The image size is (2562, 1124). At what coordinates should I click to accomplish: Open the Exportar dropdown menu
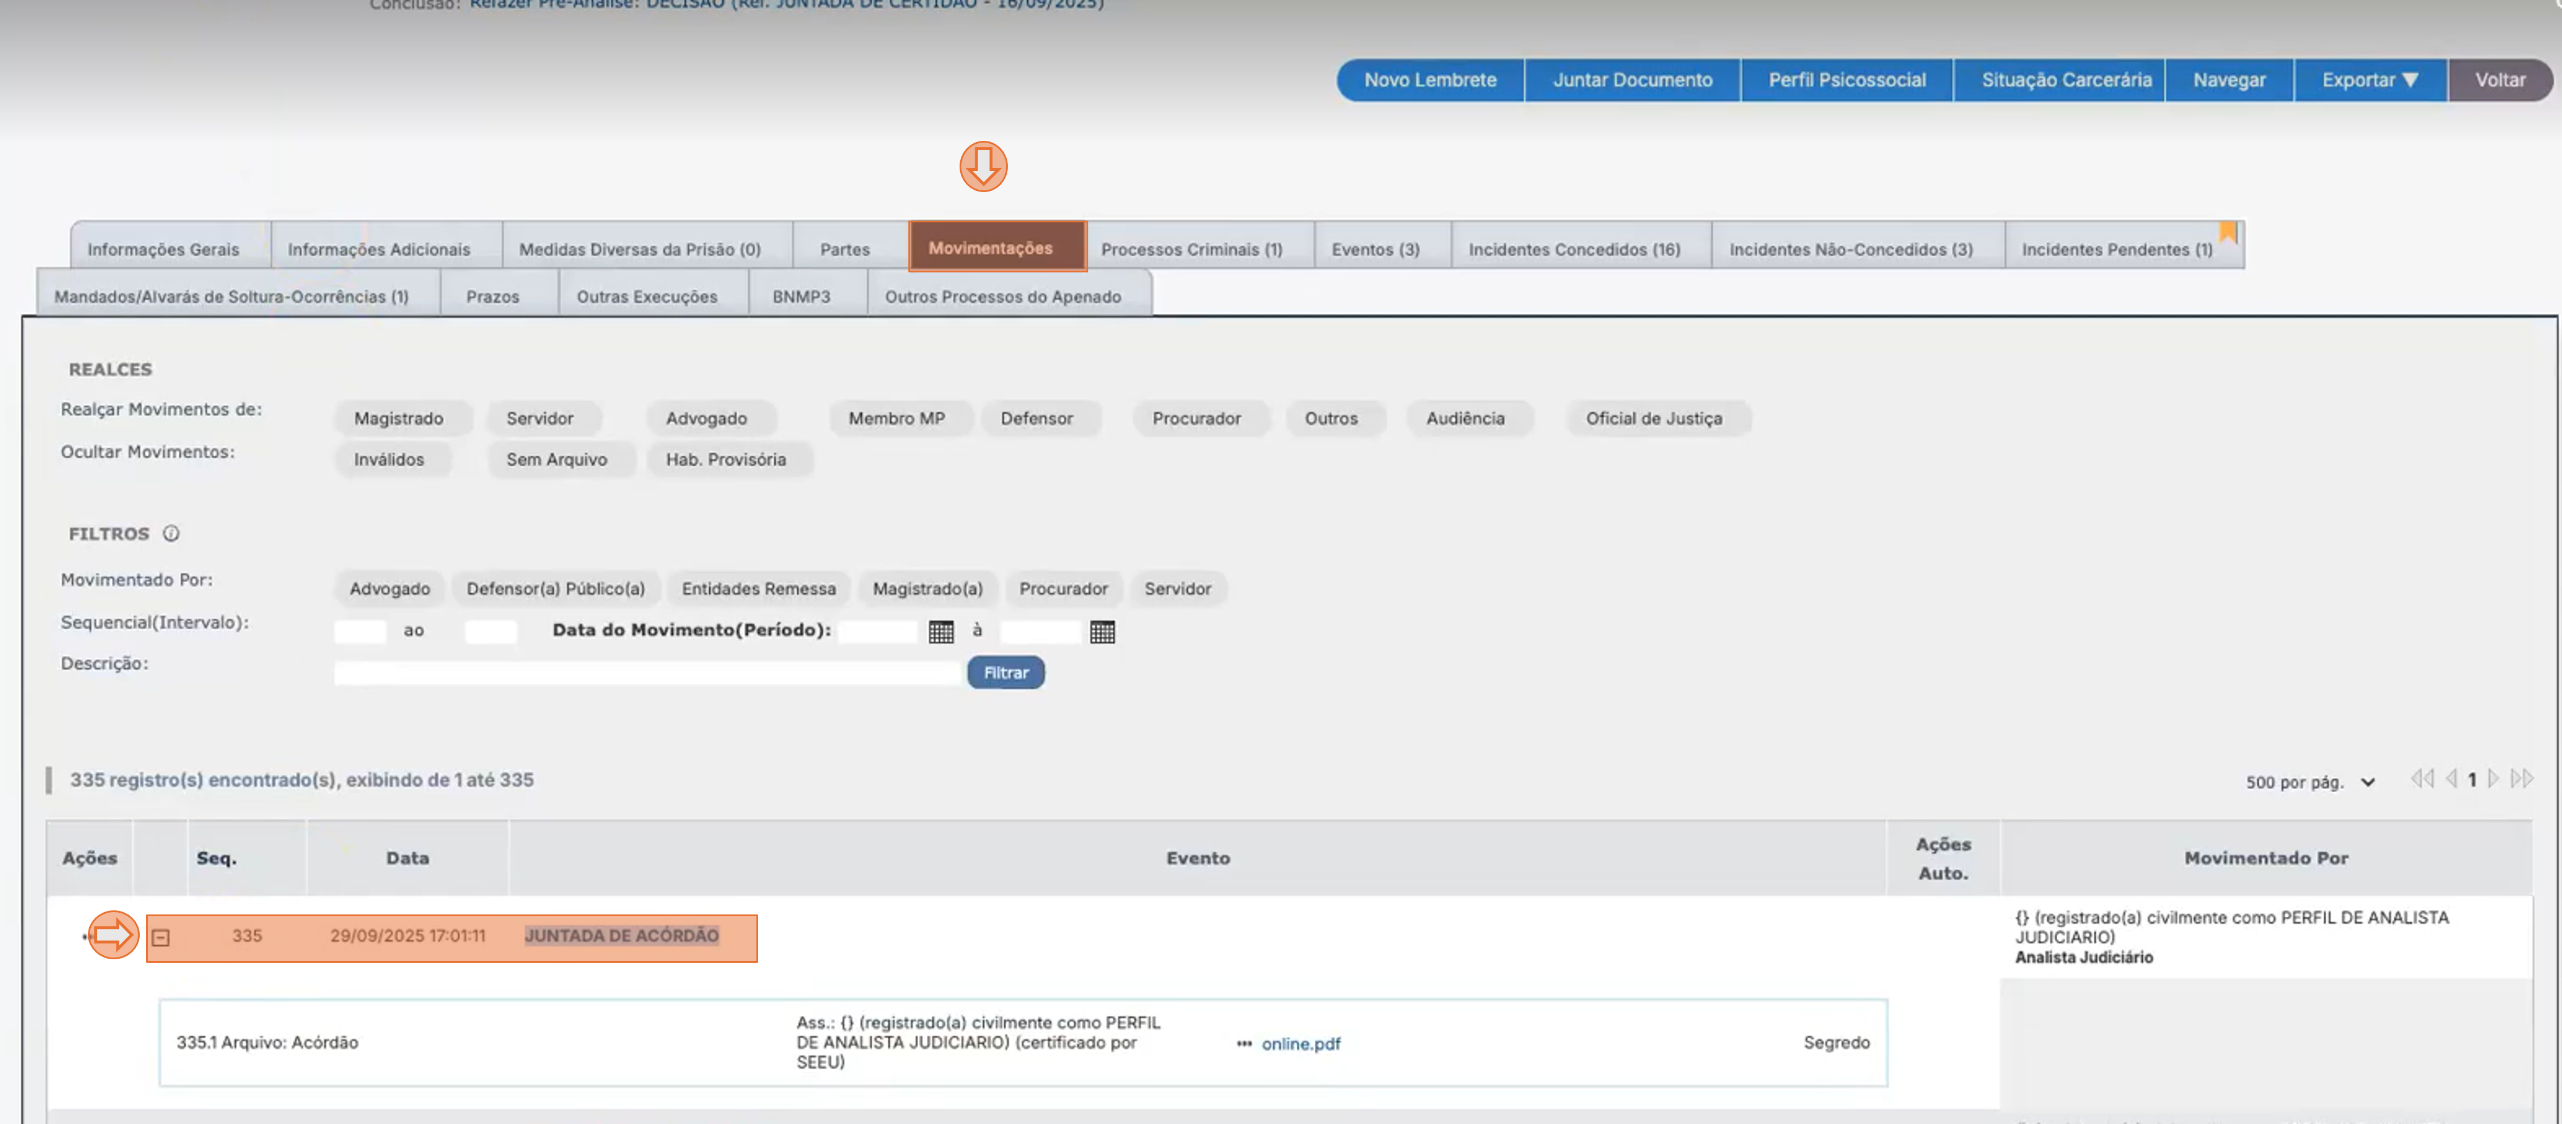(x=2370, y=80)
